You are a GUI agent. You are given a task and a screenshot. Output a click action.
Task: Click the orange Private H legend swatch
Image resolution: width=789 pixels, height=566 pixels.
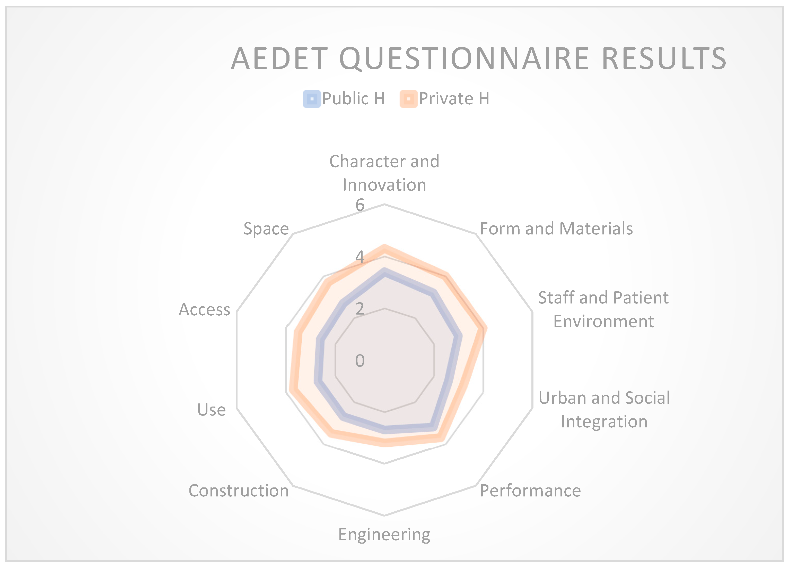click(408, 99)
